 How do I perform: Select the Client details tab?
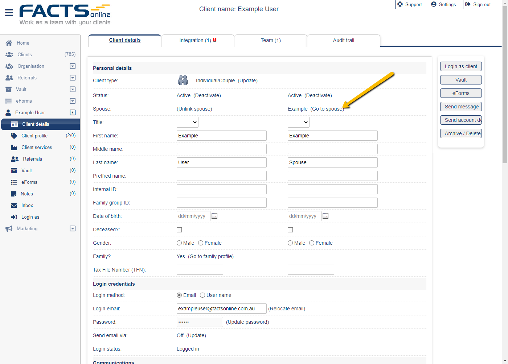125,41
